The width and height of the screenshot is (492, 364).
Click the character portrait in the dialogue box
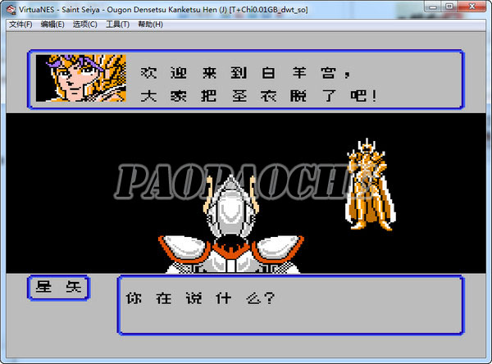[81, 78]
